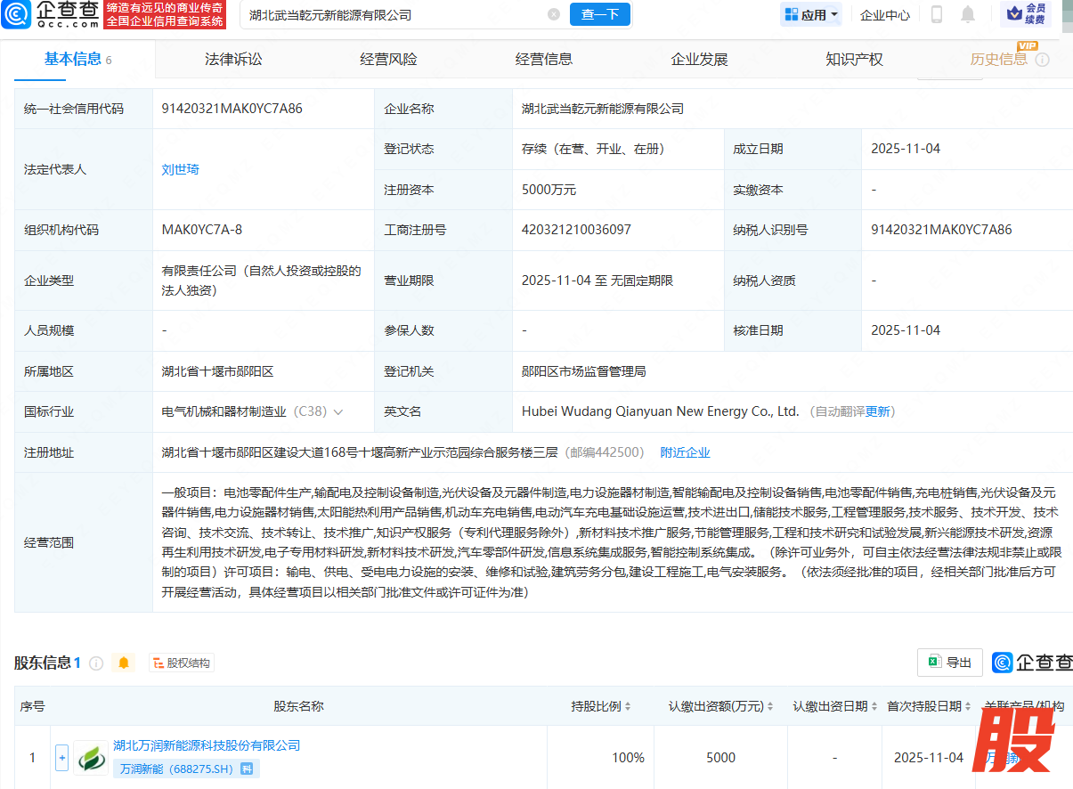
Task: Click the orange bell beside 股东信息
Action: tap(124, 663)
